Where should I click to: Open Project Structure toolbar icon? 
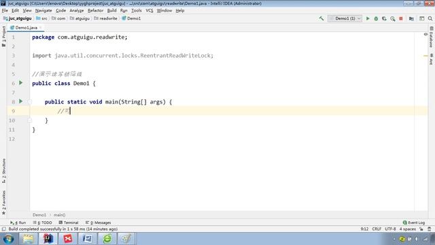411,18
